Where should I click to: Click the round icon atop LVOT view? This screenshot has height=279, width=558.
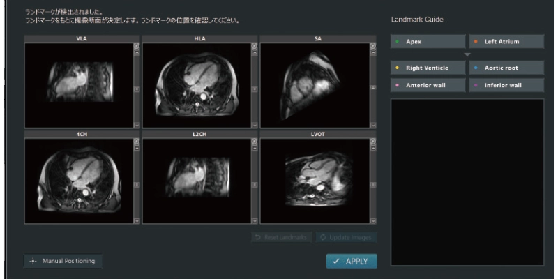pyautogui.click(x=372, y=142)
